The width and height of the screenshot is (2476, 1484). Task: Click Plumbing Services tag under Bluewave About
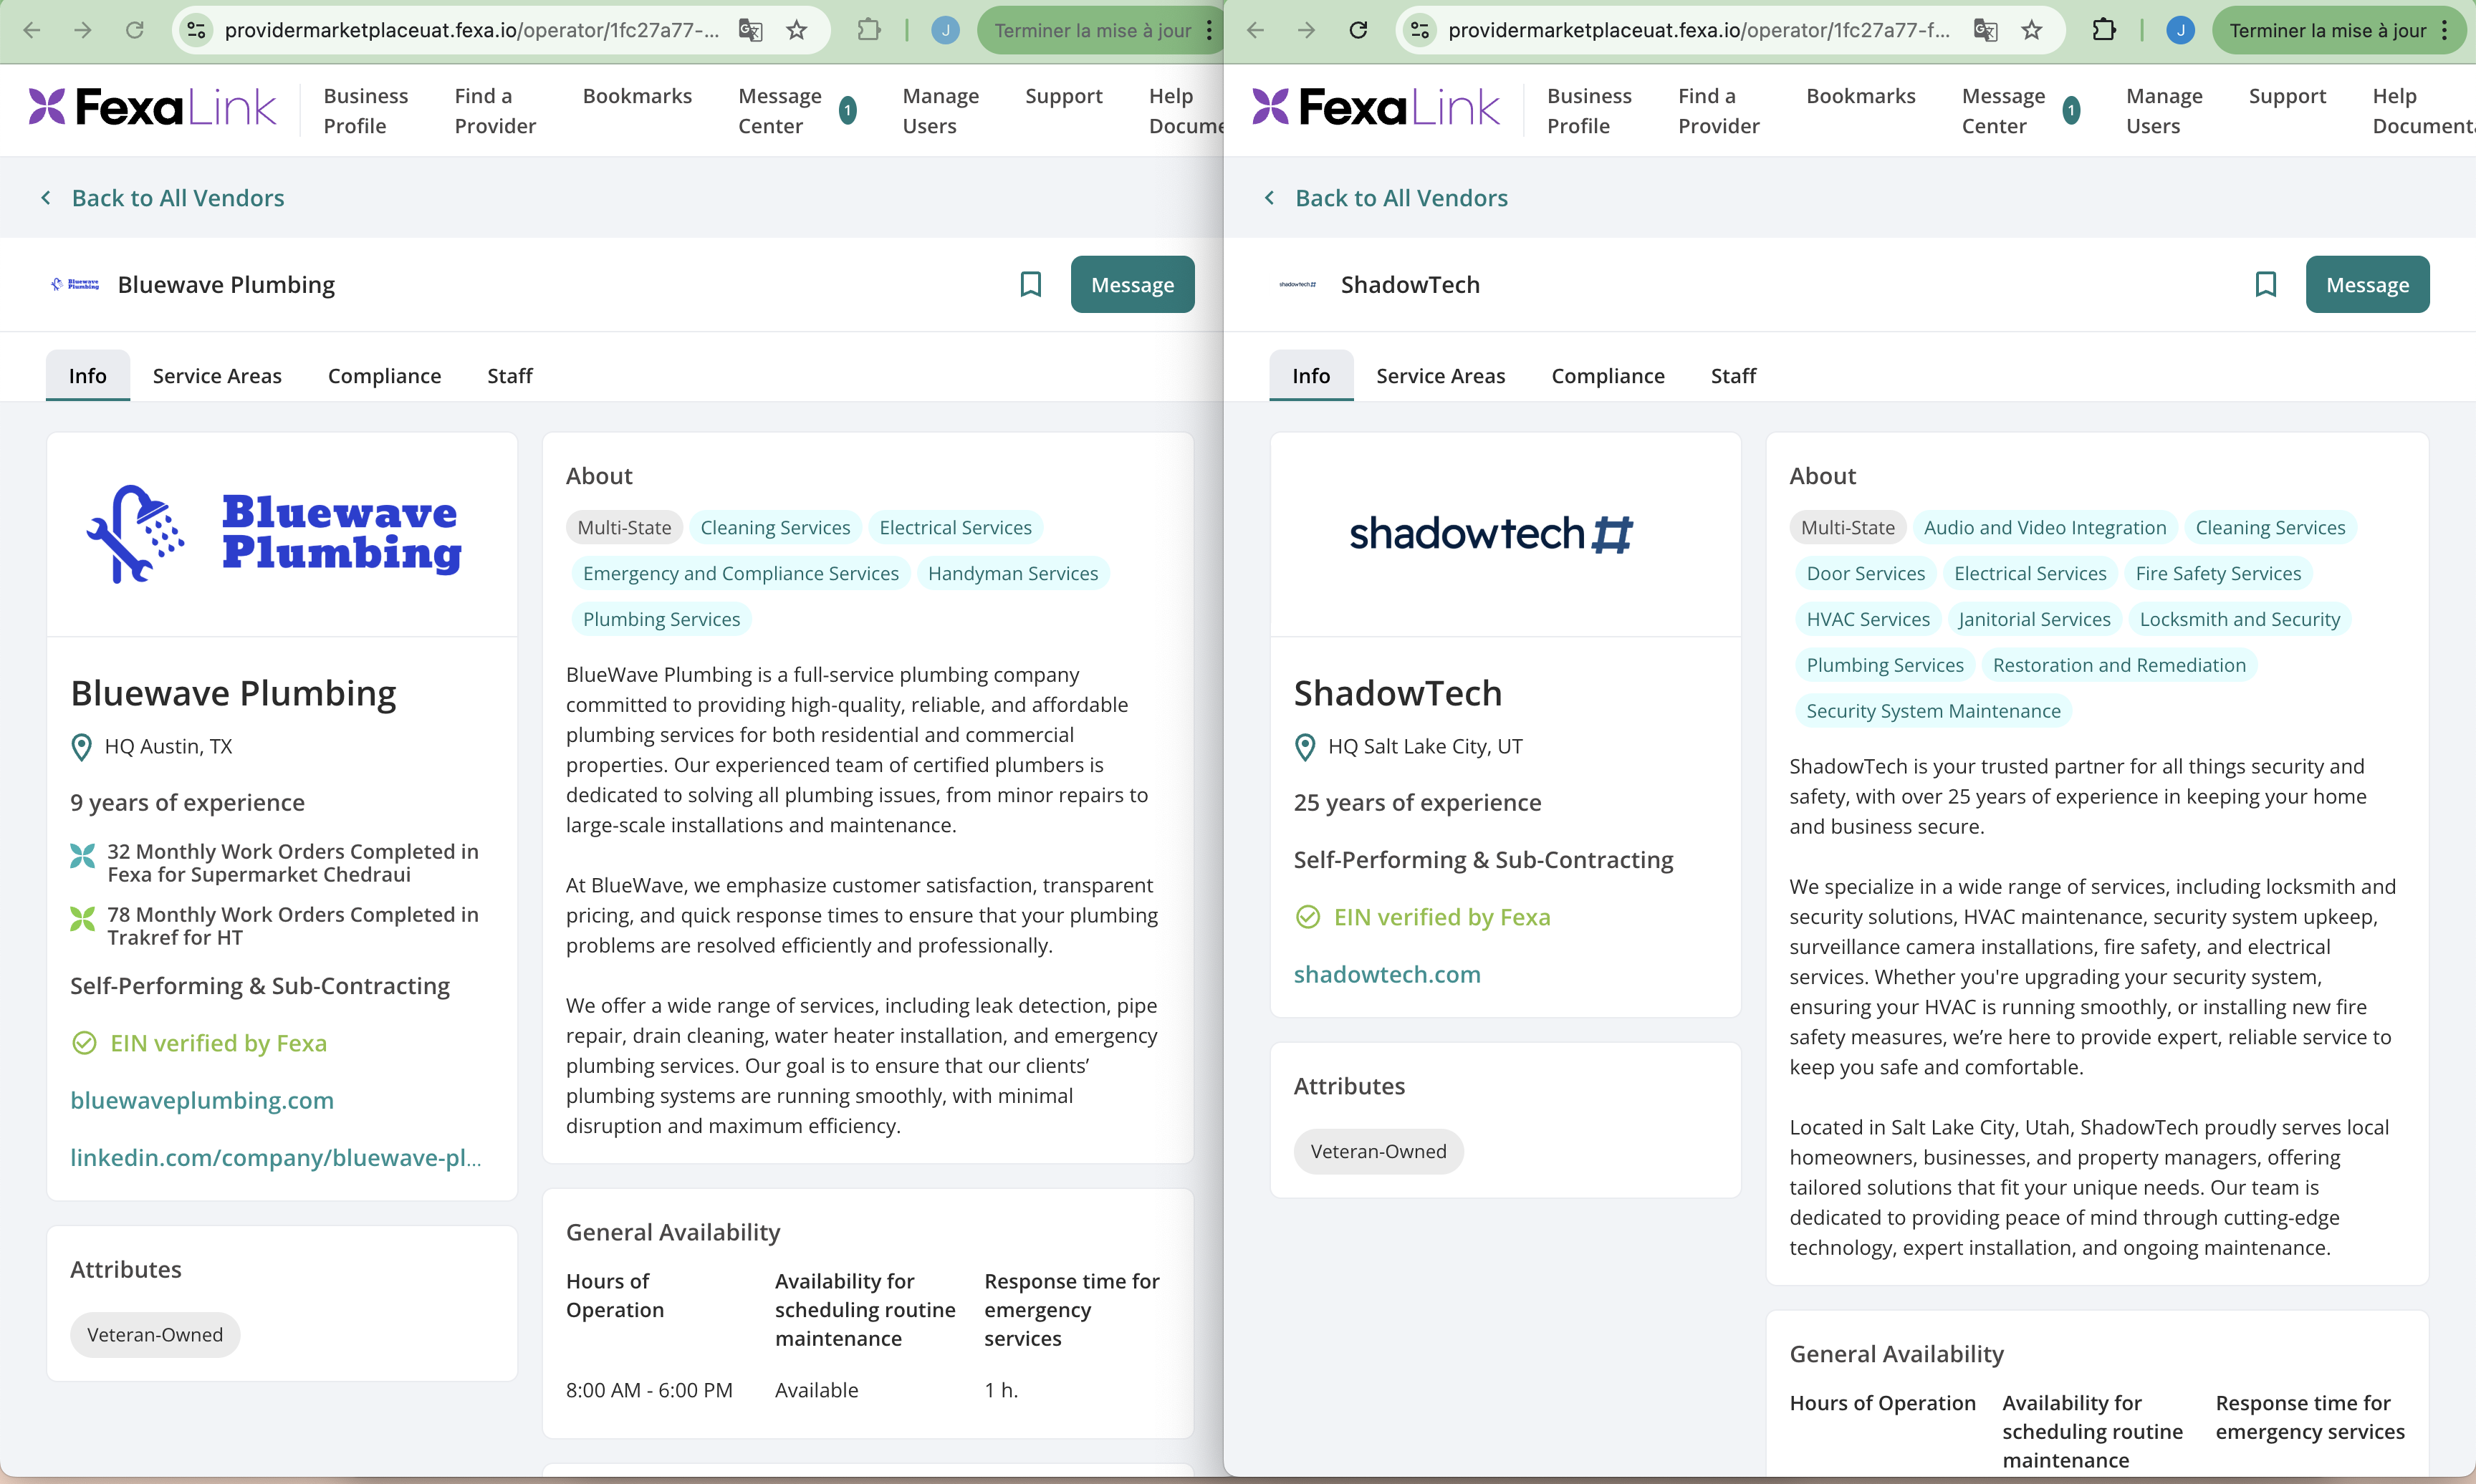point(661,619)
